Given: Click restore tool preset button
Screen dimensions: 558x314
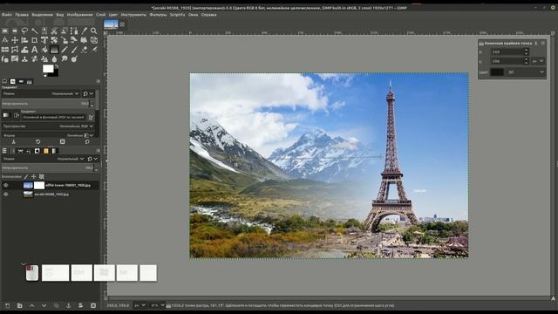Looking at the screenshot, I should click(38, 141).
